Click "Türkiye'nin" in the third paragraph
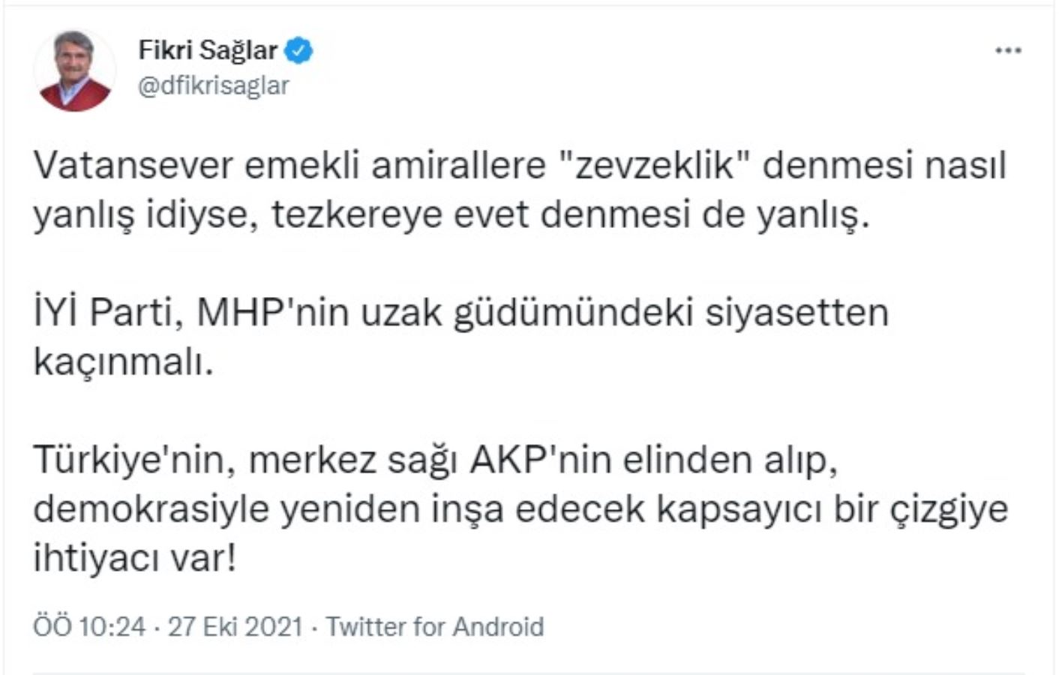The width and height of the screenshot is (1059, 675). pos(129,460)
